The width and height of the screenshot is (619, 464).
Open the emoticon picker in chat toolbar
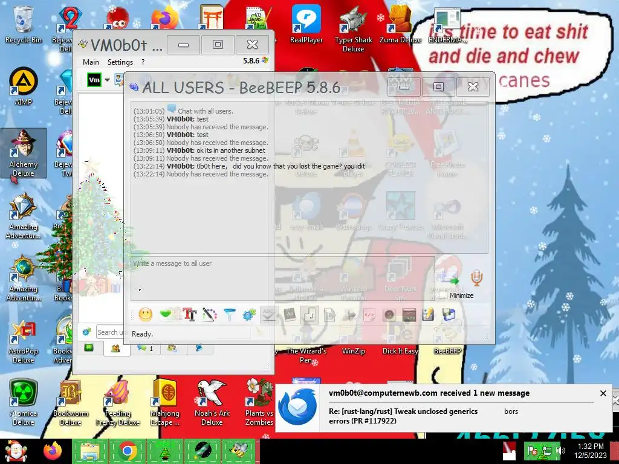pyautogui.click(x=145, y=314)
